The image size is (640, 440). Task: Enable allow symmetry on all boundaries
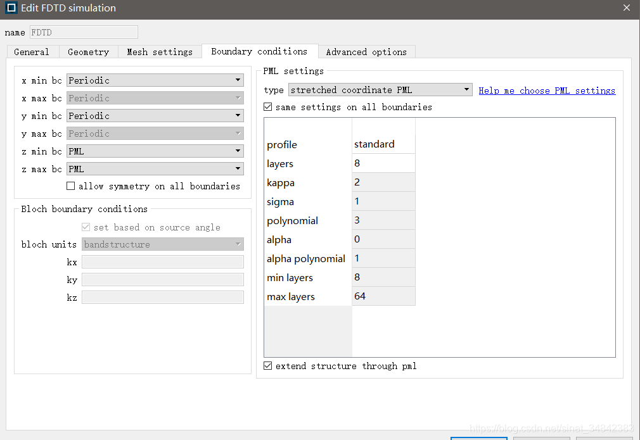70,186
